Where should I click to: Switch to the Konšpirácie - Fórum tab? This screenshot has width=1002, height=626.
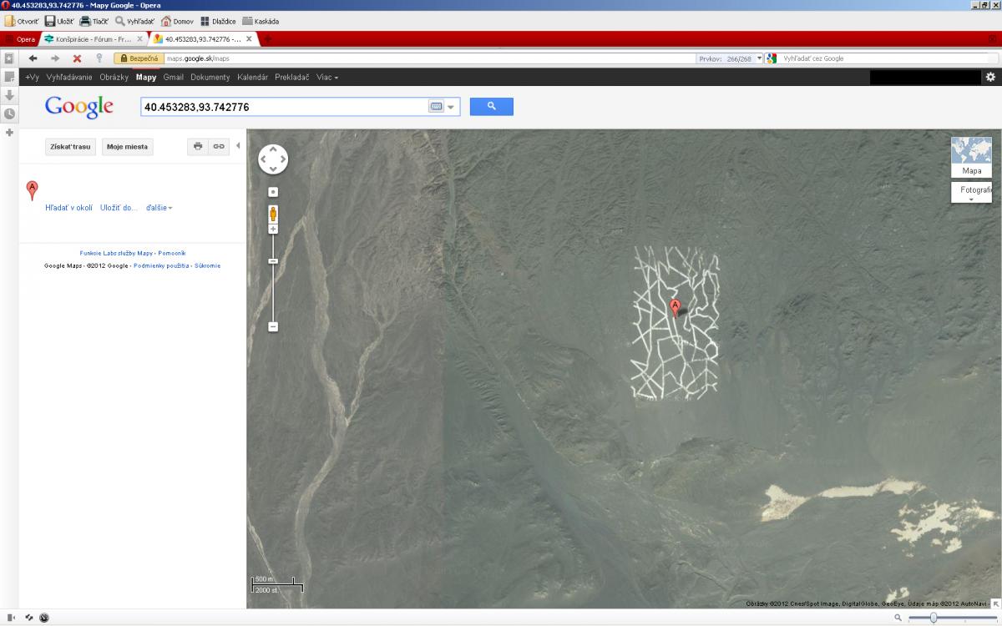point(94,38)
